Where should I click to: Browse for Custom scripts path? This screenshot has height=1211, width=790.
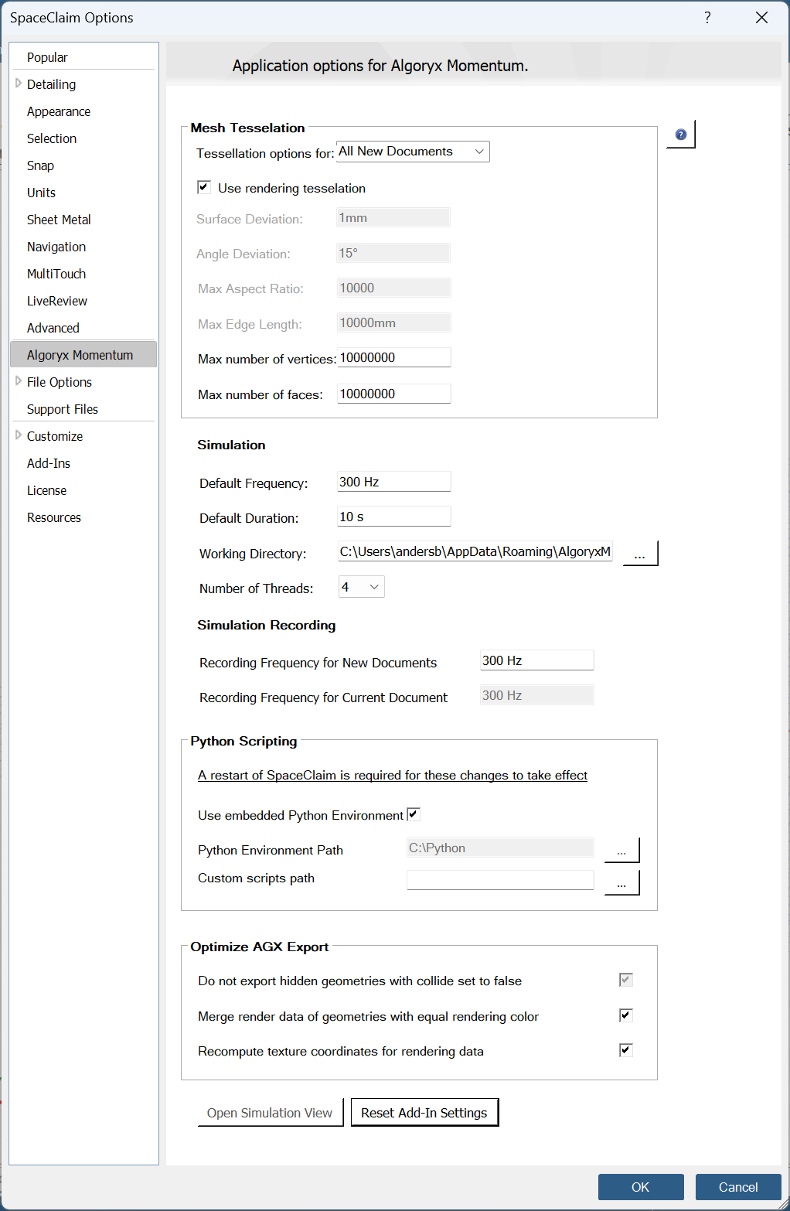point(621,882)
